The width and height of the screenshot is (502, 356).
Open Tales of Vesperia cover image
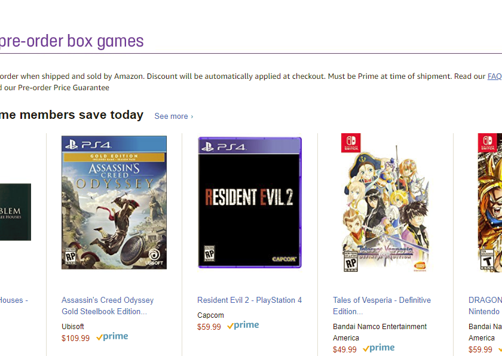[385, 202]
